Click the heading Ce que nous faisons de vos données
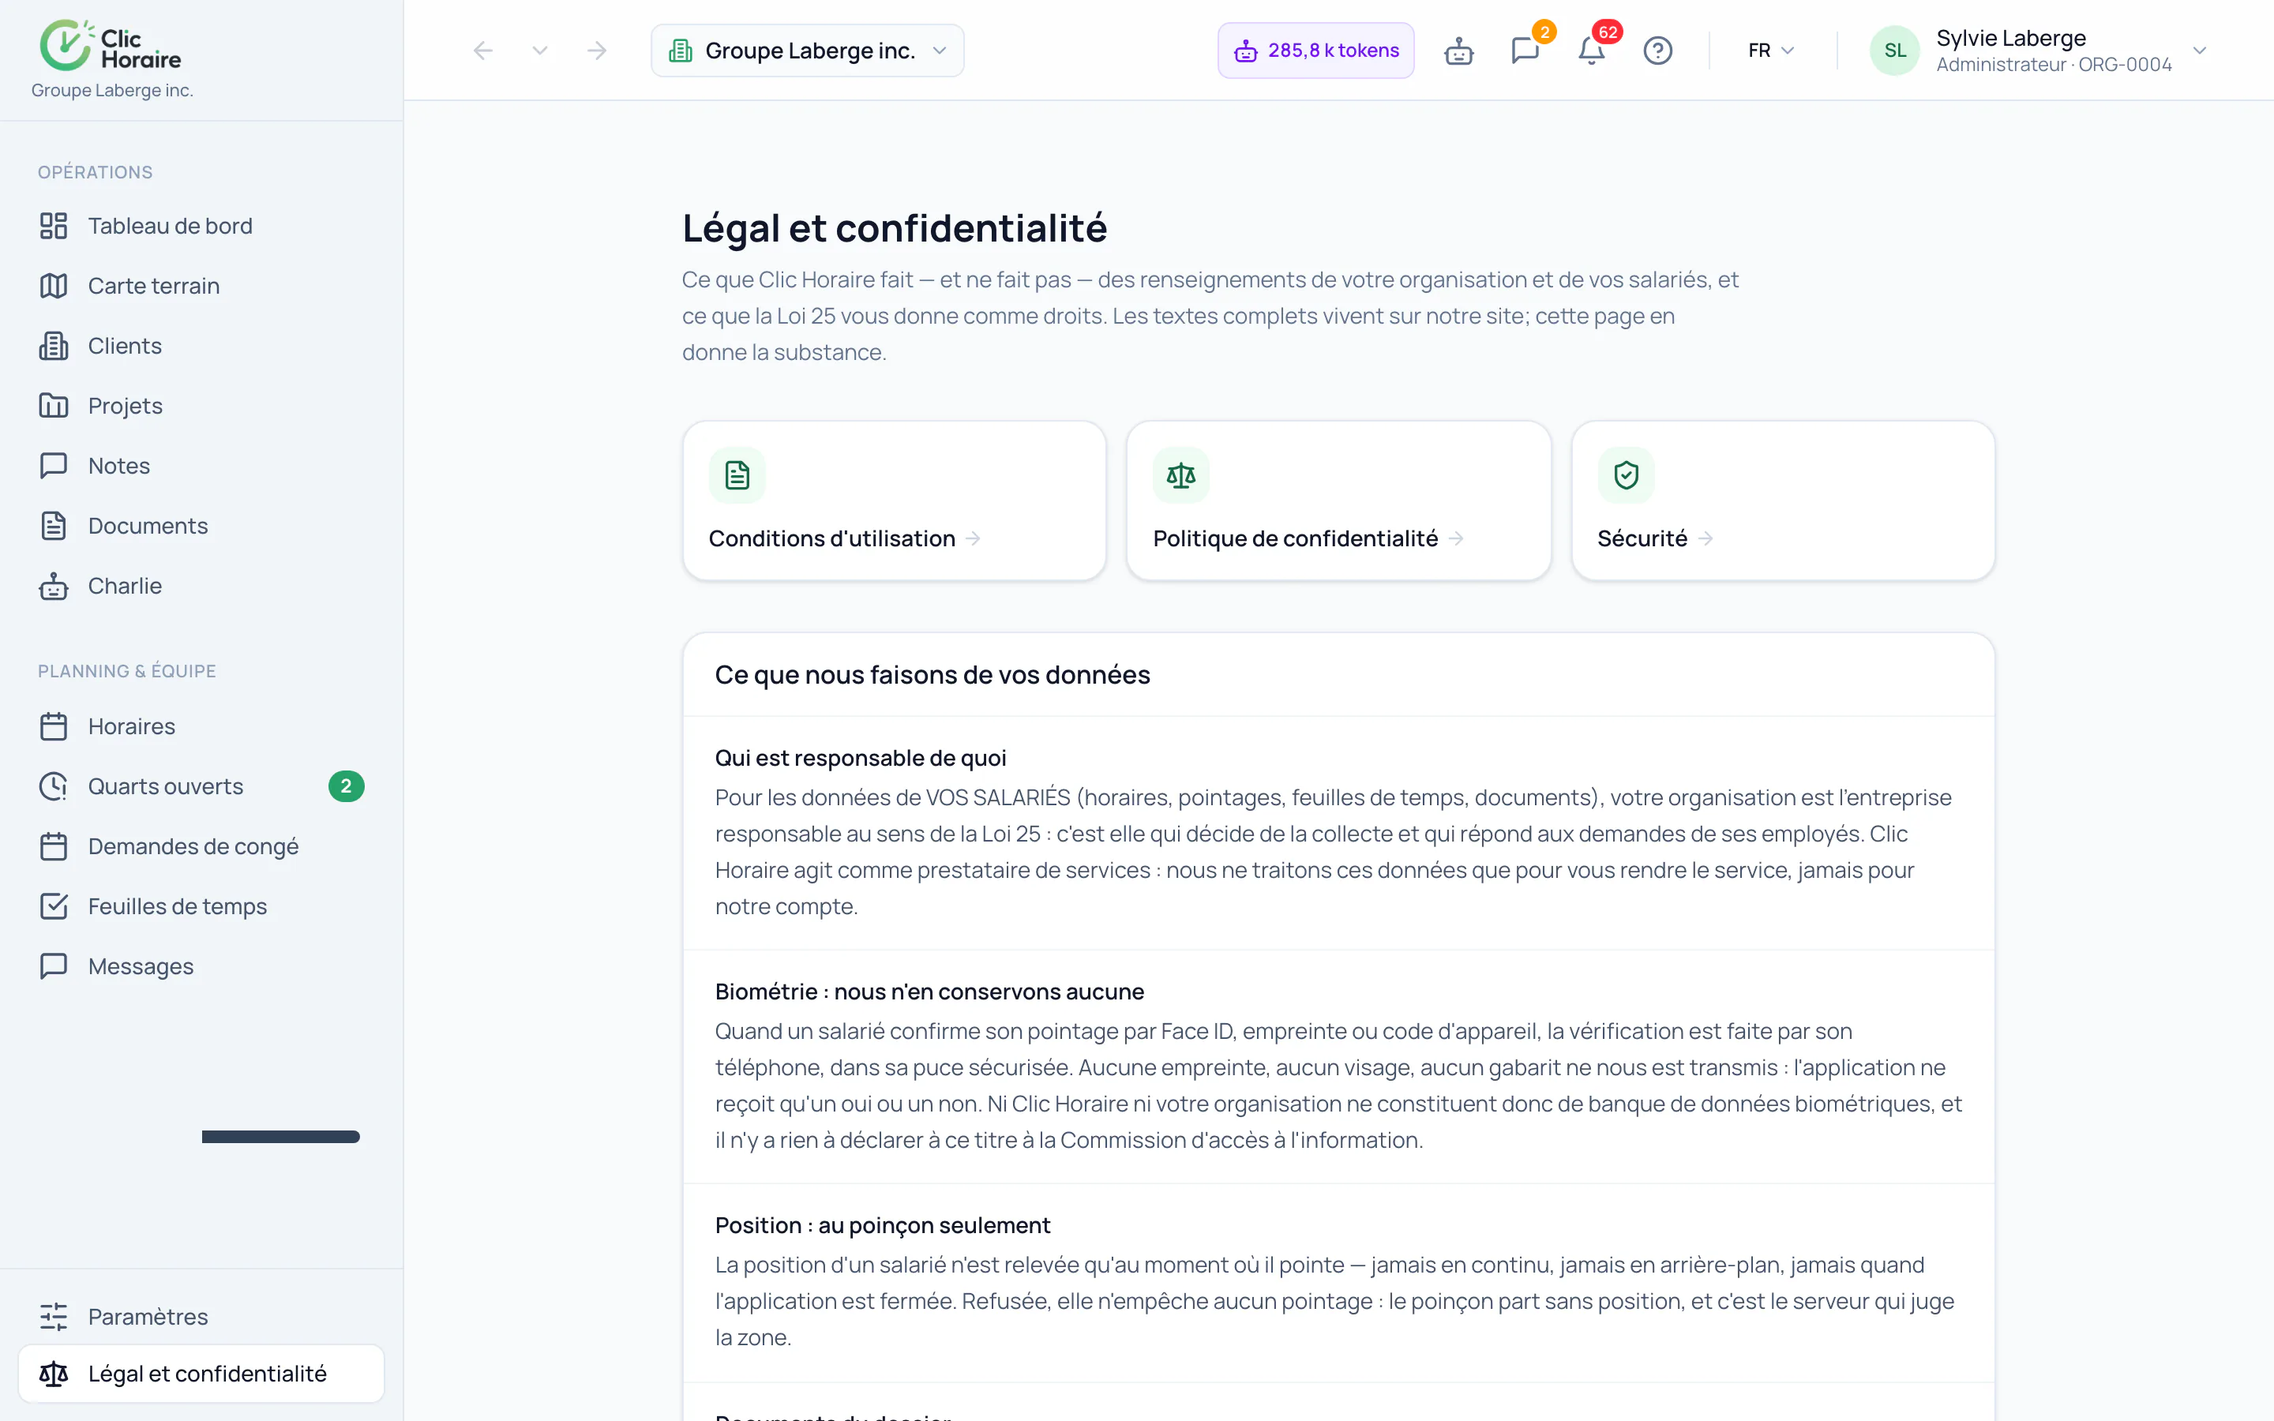 [x=932, y=675]
